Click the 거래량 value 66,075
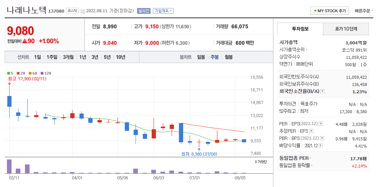This screenshot has height=187, width=379. click(x=240, y=27)
